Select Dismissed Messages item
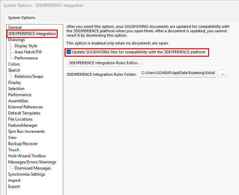The image size is (239, 195). pos(33,168)
